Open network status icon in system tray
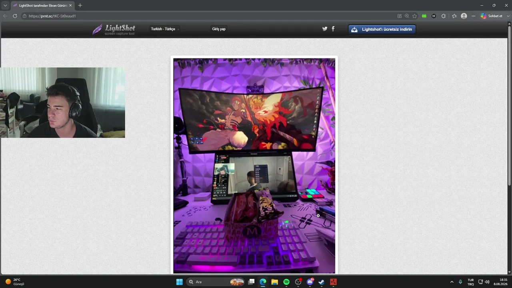Image resolution: width=512 pixels, height=288 pixels. click(x=480, y=282)
